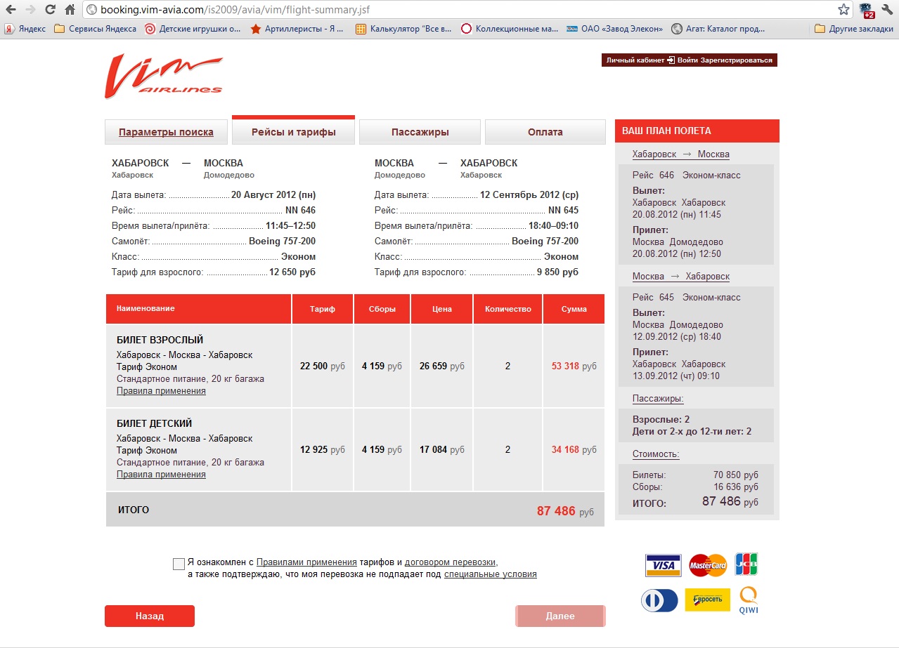Open Правила применения under adult ticket
899x648 pixels.
pyautogui.click(x=161, y=391)
